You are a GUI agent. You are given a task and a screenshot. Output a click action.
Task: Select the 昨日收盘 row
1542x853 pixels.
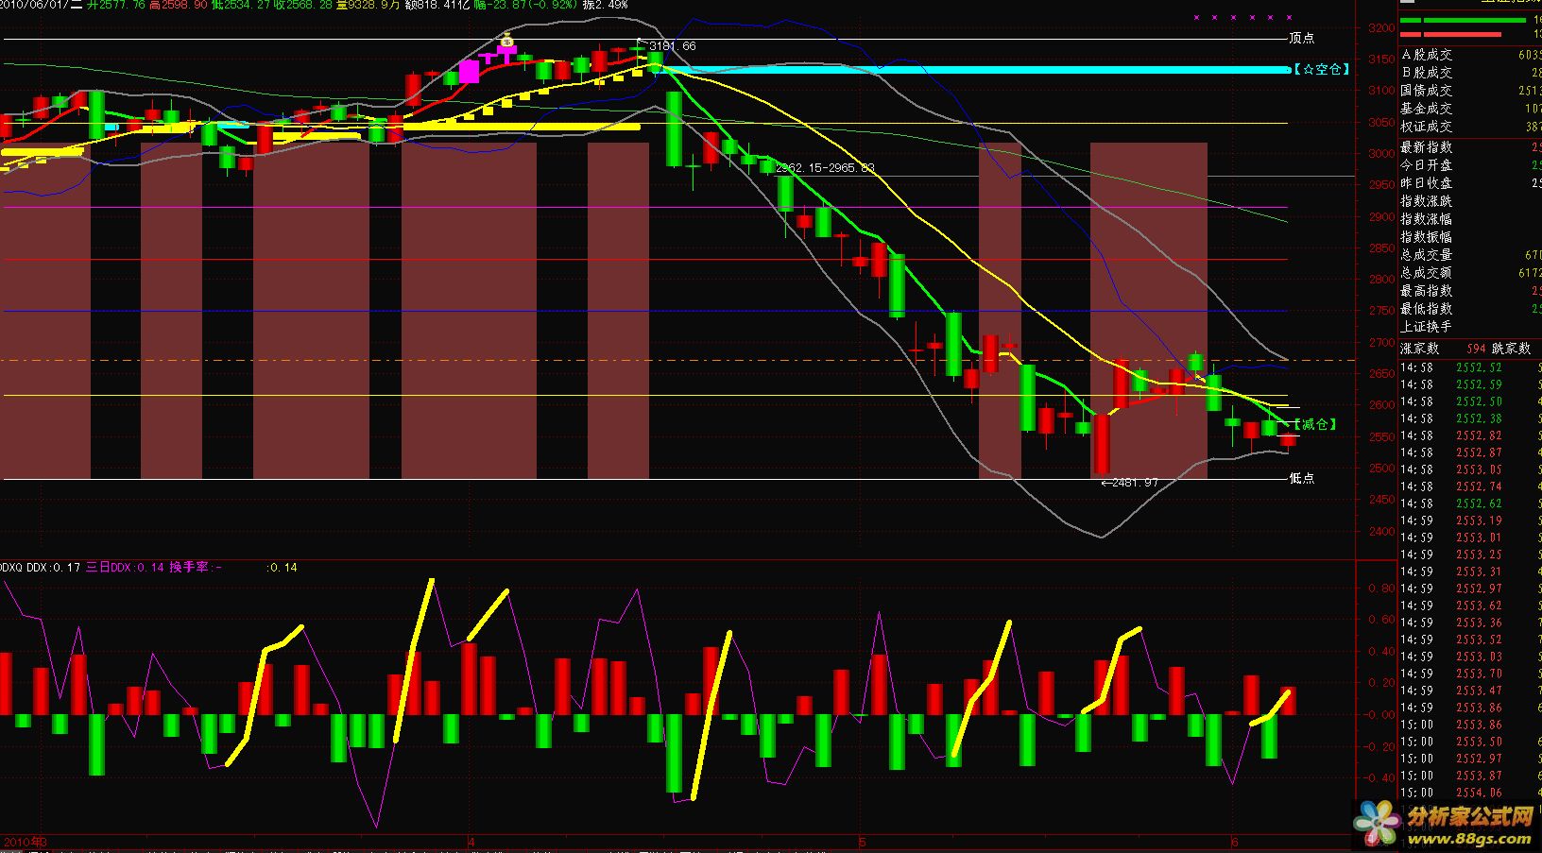(1470, 183)
